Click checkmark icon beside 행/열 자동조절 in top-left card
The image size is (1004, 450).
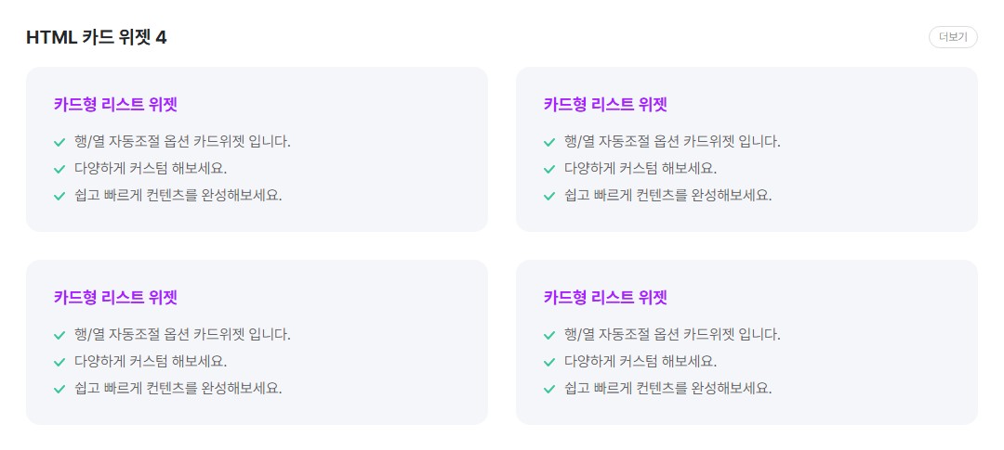(59, 142)
